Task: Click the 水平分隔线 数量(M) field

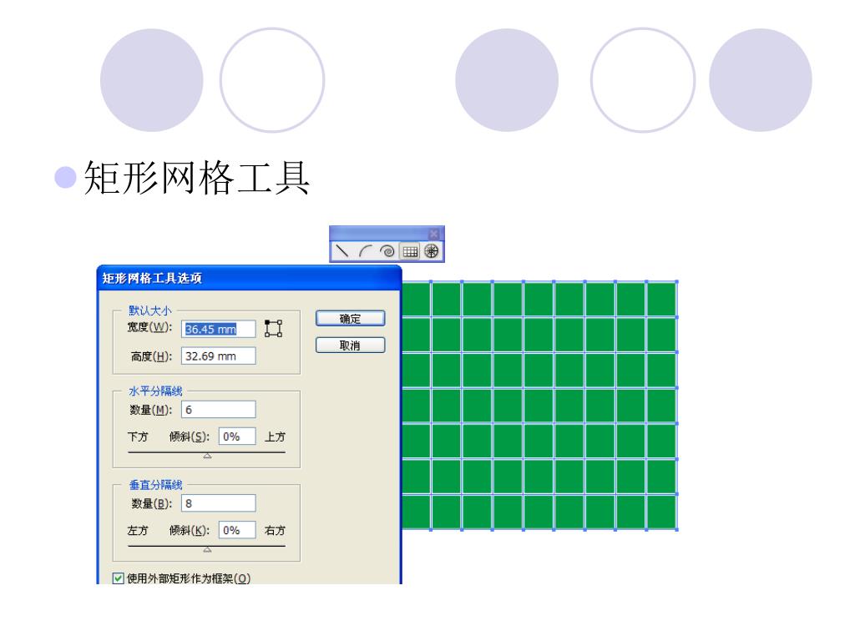Action: [218, 410]
